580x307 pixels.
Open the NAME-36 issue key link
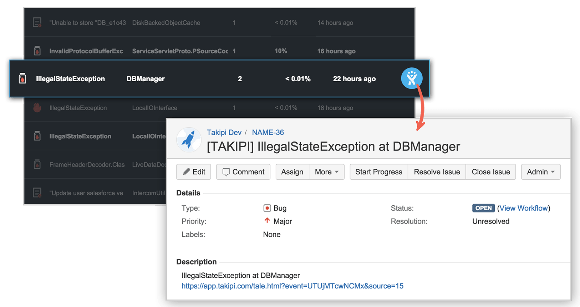(268, 132)
